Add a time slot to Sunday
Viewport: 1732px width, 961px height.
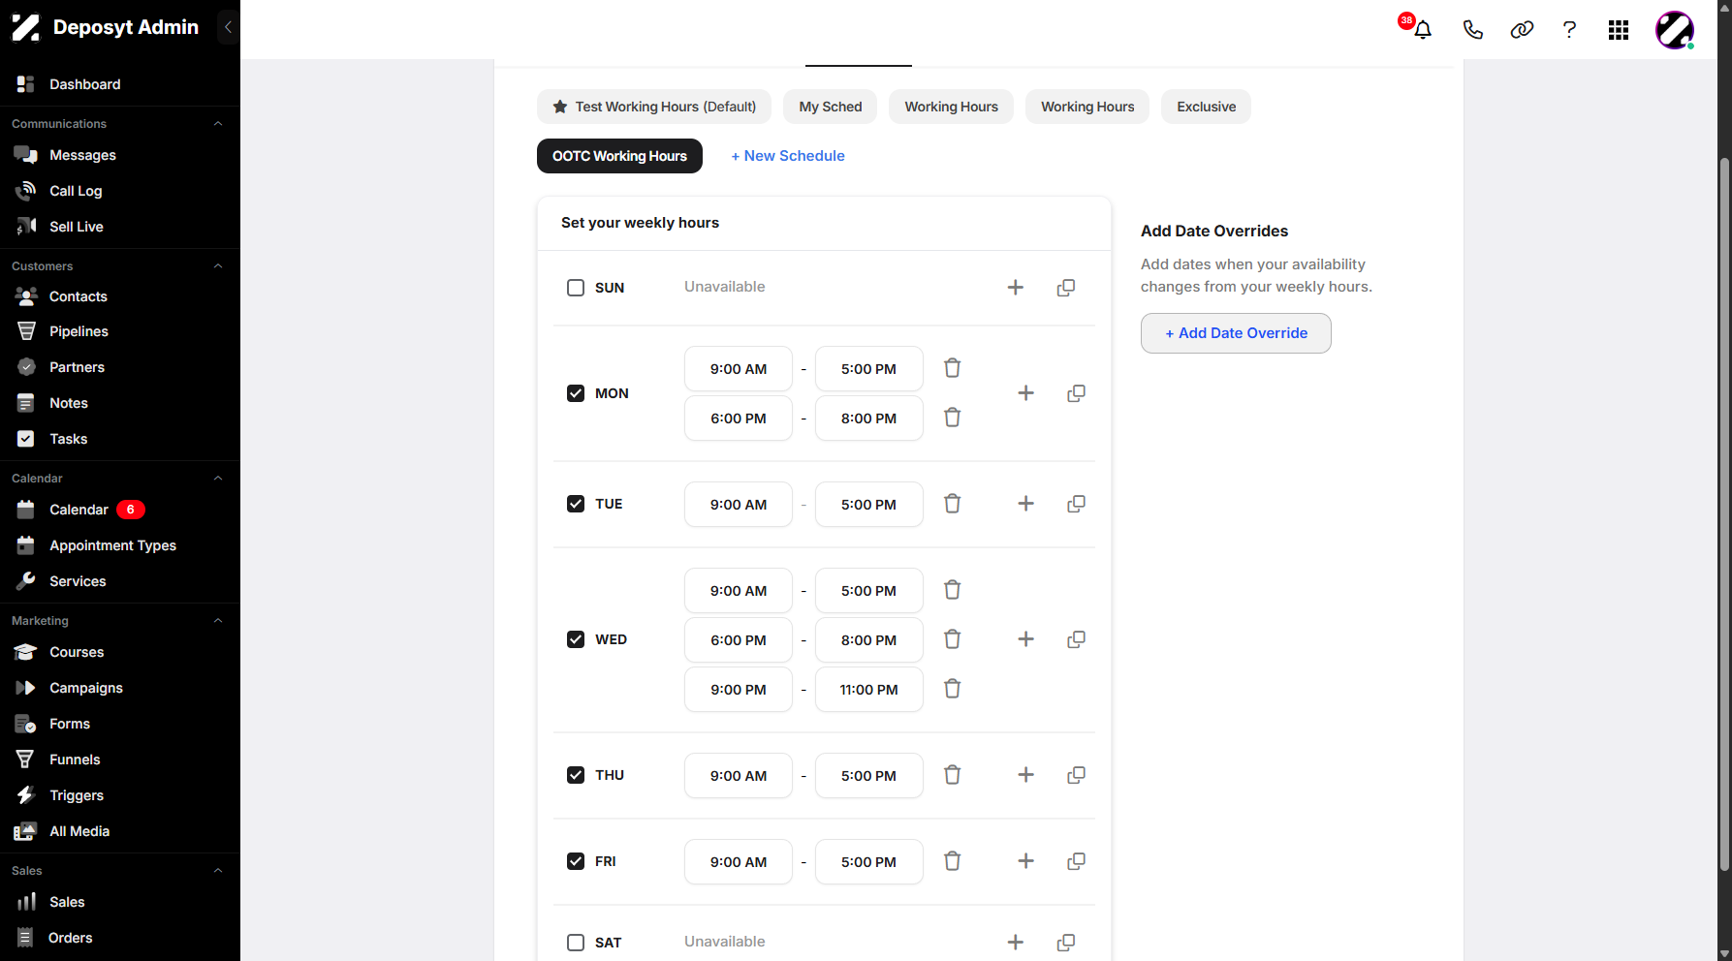pyautogui.click(x=1016, y=288)
